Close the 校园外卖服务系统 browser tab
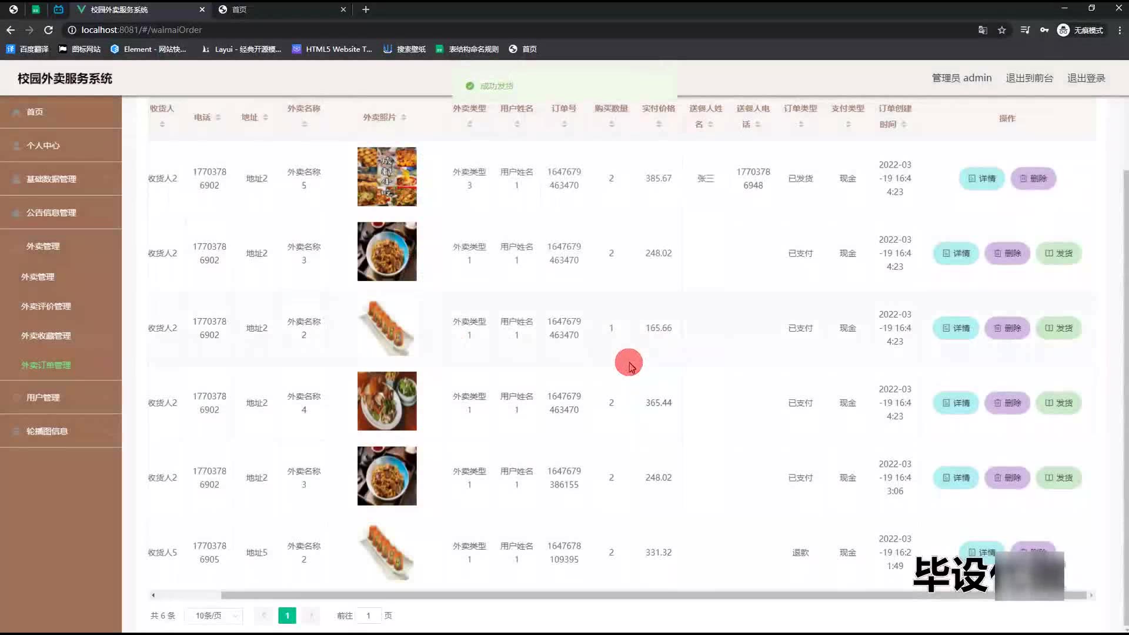The width and height of the screenshot is (1129, 635). 202,9
